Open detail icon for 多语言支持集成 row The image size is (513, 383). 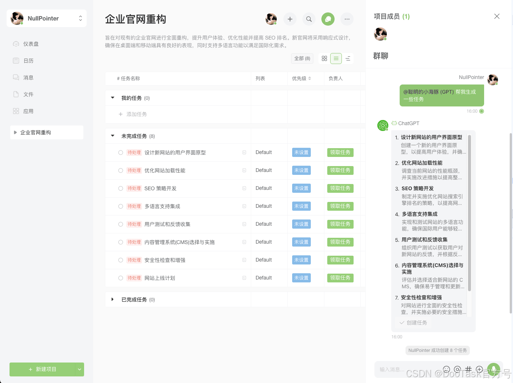pyautogui.click(x=244, y=206)
